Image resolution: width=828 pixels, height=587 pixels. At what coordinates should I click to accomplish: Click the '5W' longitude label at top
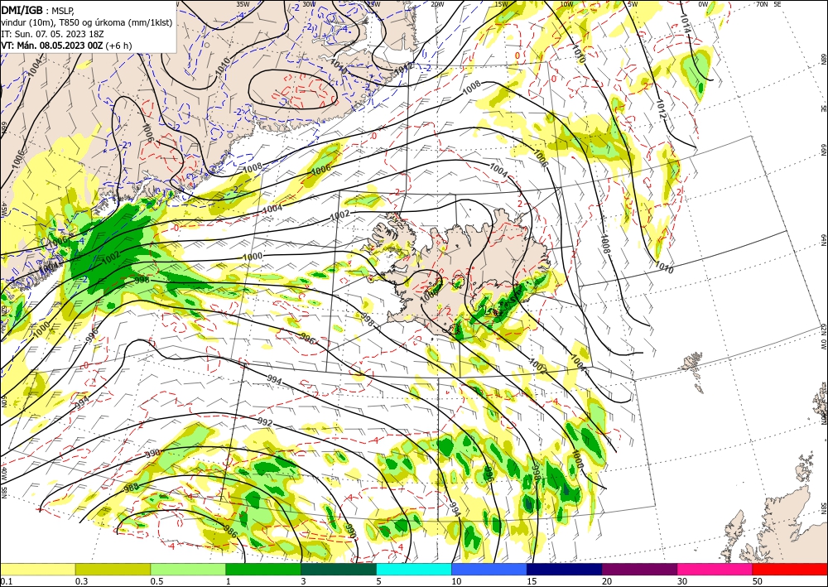[x=632, y=4]
